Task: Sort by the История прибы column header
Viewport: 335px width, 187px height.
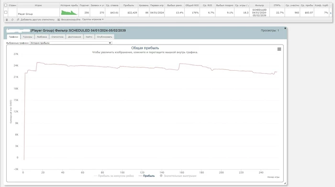Action: (69, 5)
